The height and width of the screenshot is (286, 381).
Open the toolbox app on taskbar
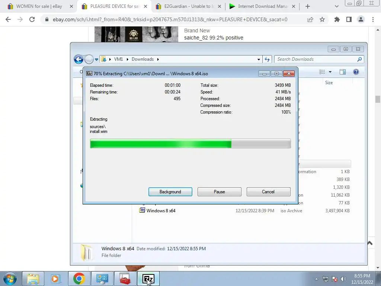pos(125,279)
